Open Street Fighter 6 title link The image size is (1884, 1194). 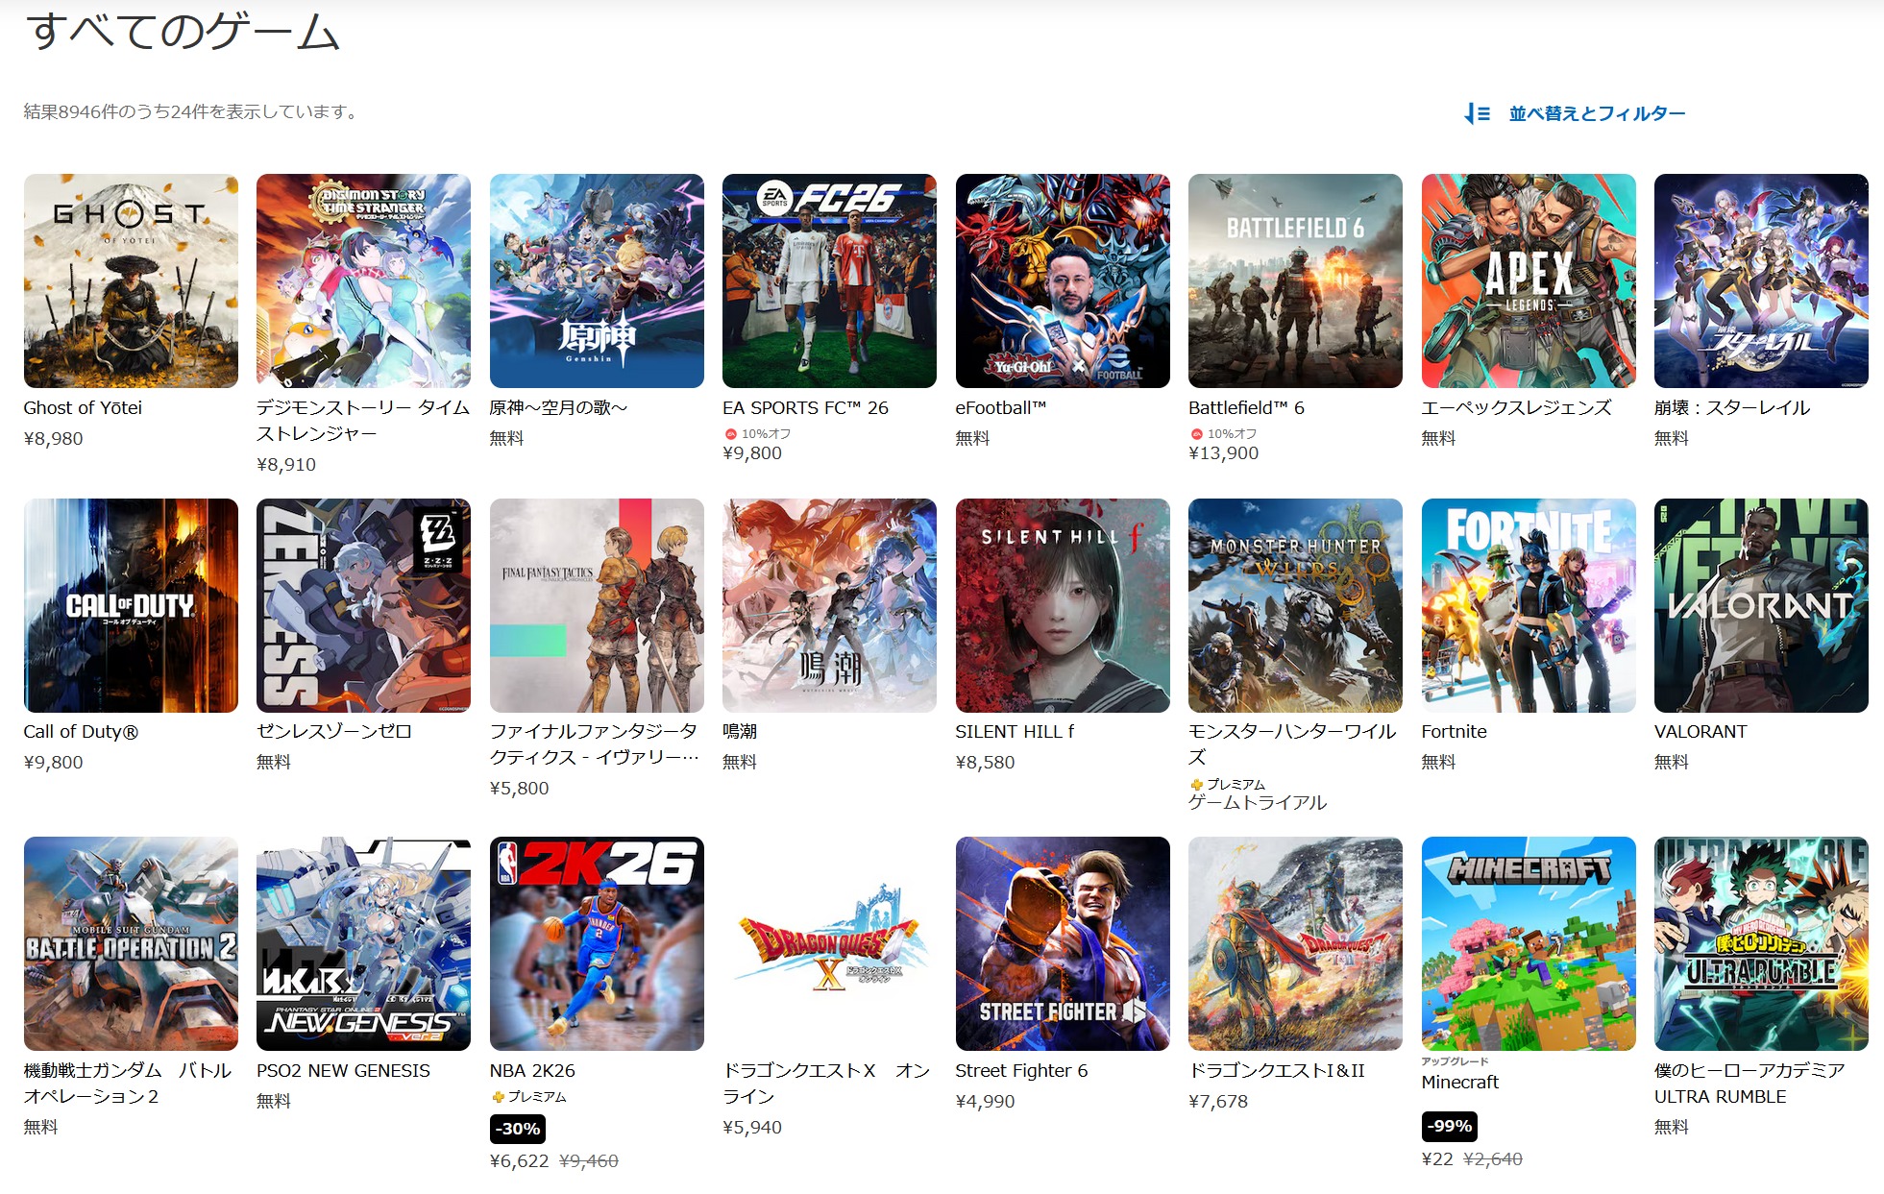[x=1020, y=1070]
